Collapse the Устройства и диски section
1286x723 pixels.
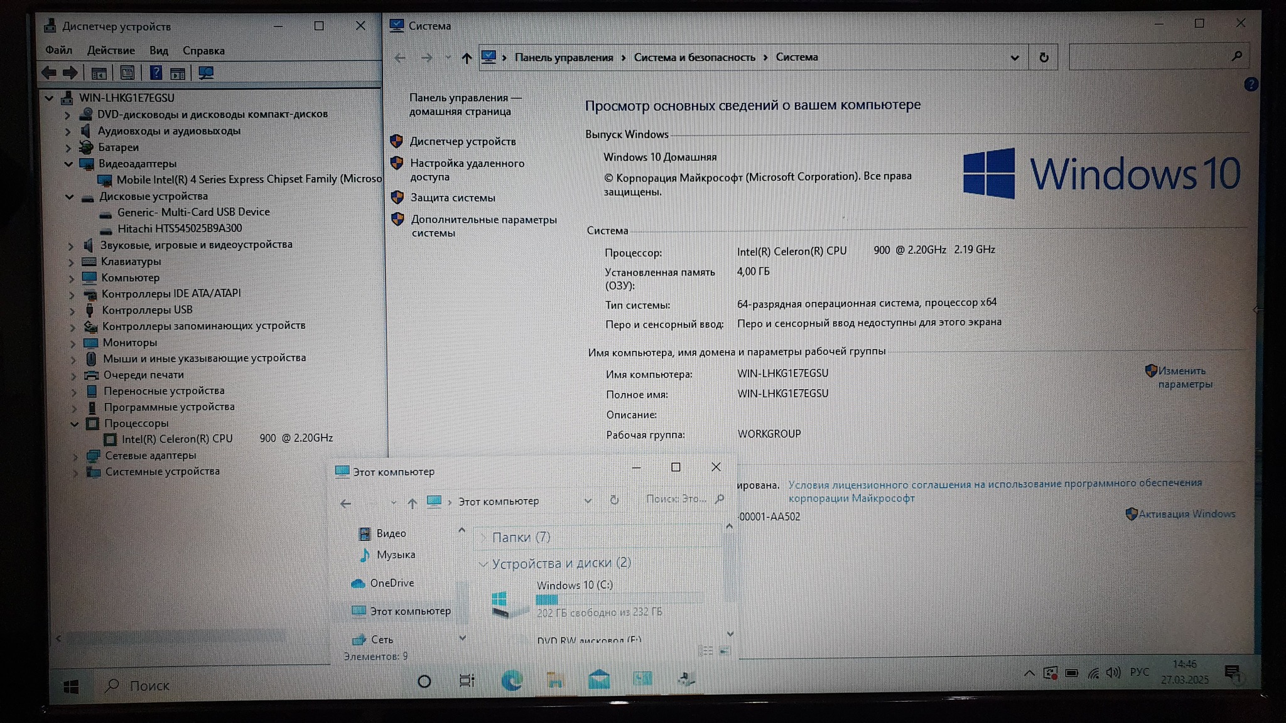click(483, 564)
